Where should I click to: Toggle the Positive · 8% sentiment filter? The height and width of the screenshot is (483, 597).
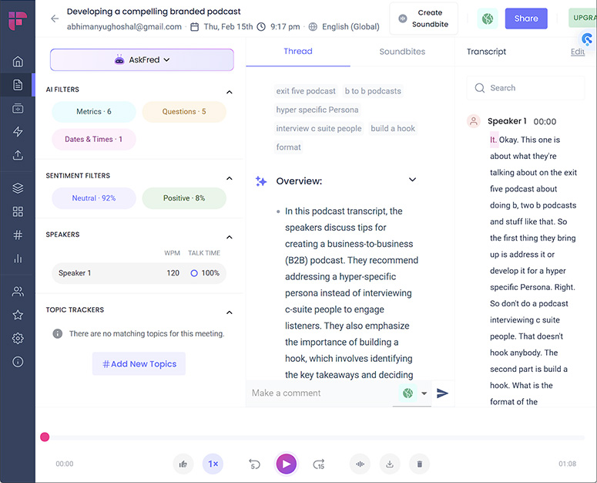coord(184,198)
